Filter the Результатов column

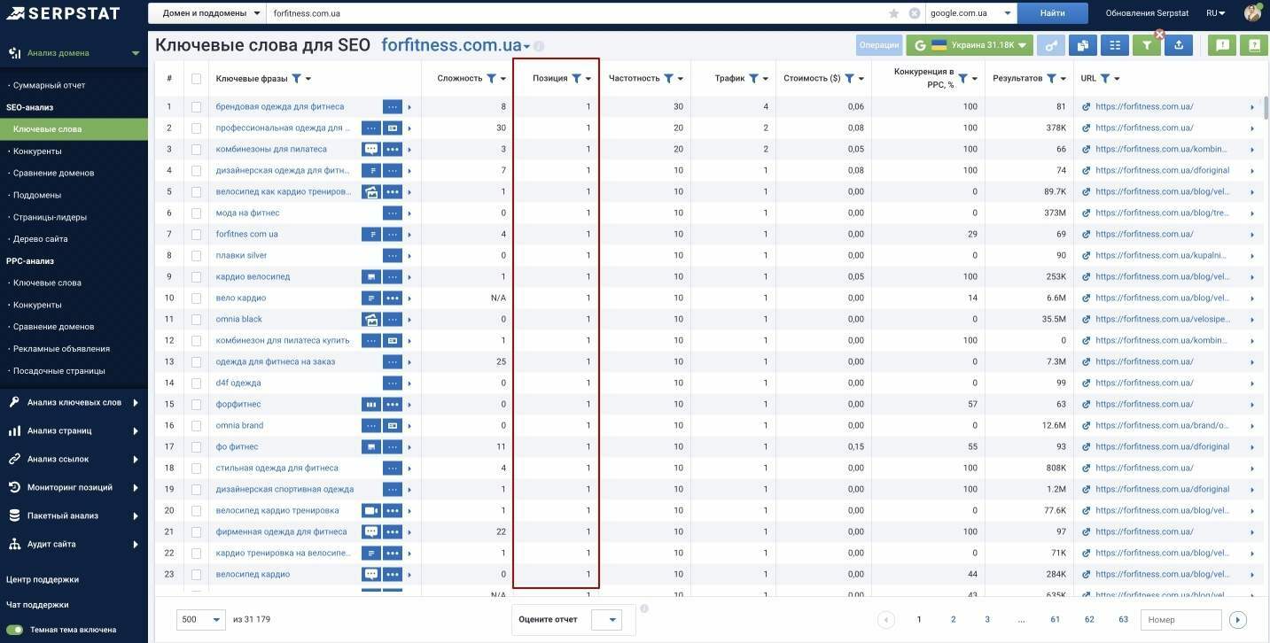1051,78
